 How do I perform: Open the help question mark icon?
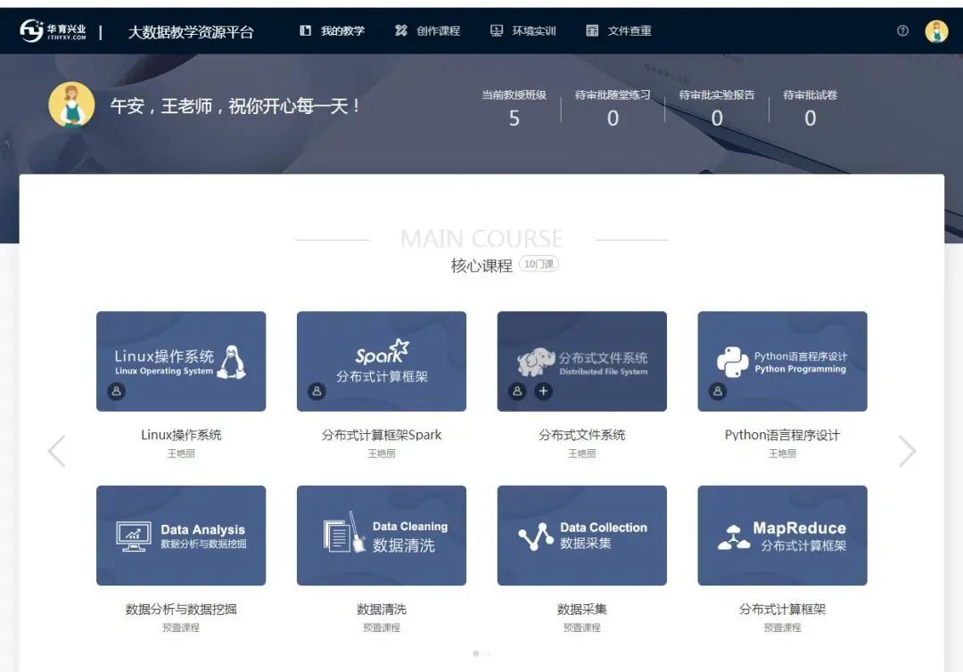(903, 30)
